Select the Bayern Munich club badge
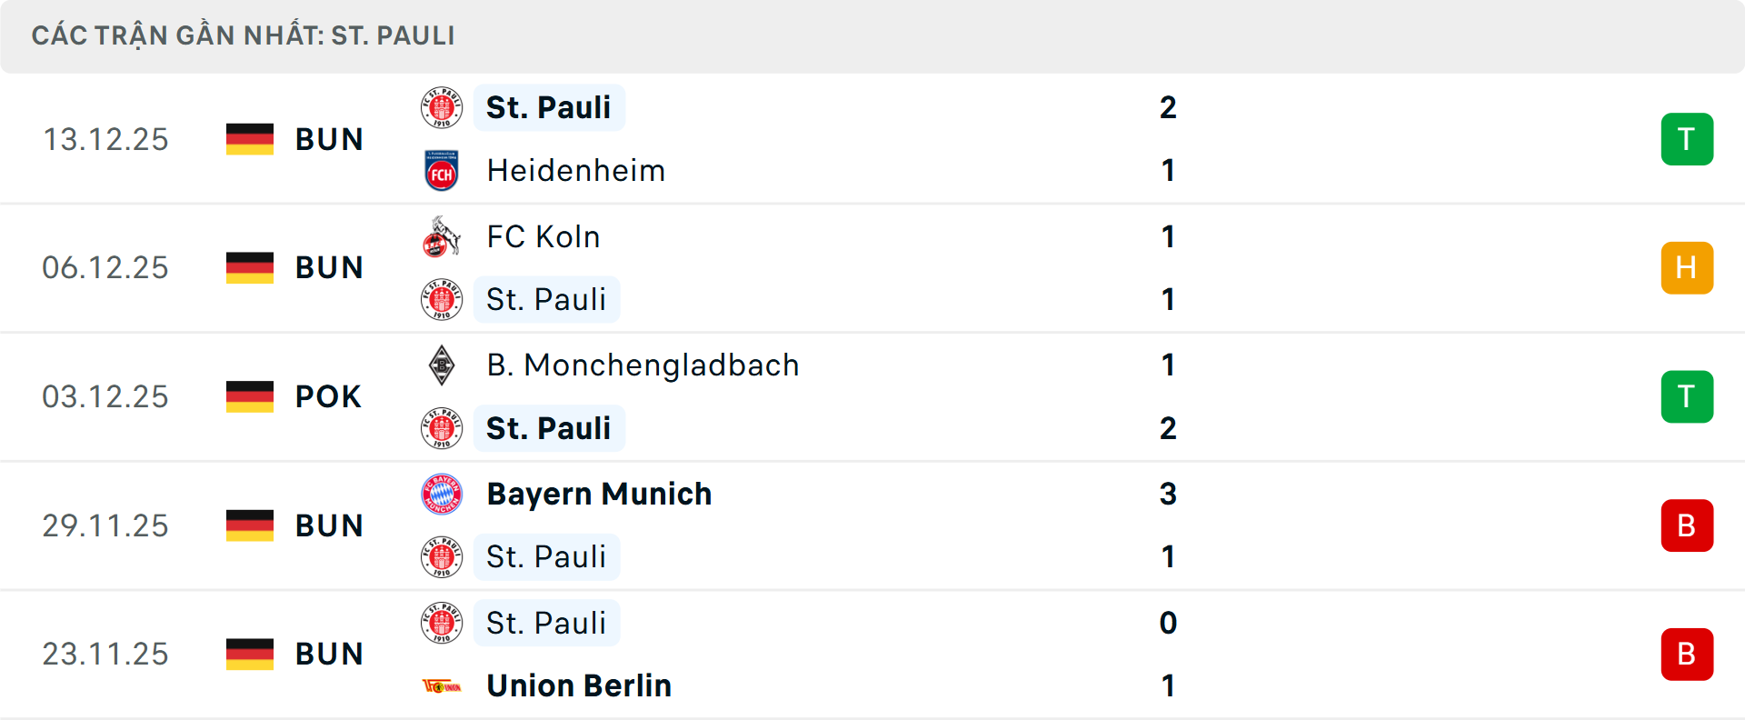Image resolution: width=1745 pixels, height=720 pixels. coord(443,494)
